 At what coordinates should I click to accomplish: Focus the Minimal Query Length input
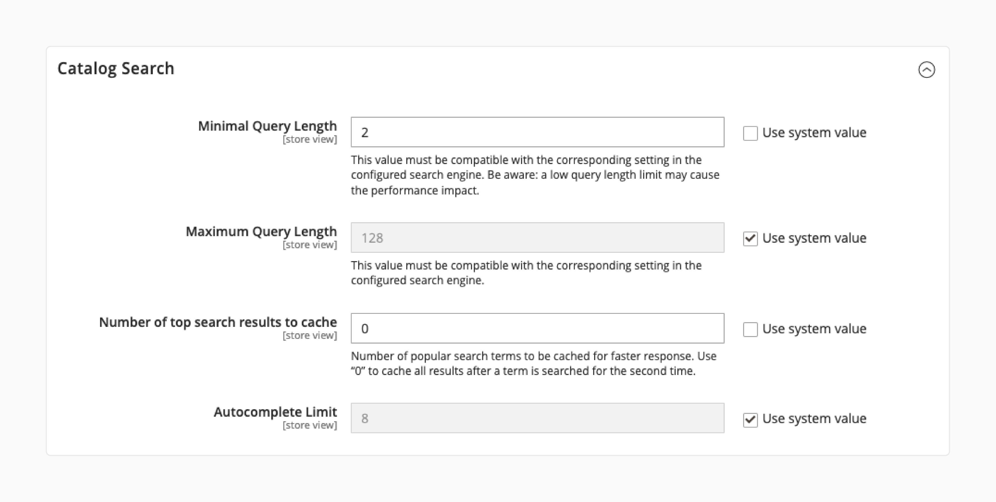[x=537, y=132]
